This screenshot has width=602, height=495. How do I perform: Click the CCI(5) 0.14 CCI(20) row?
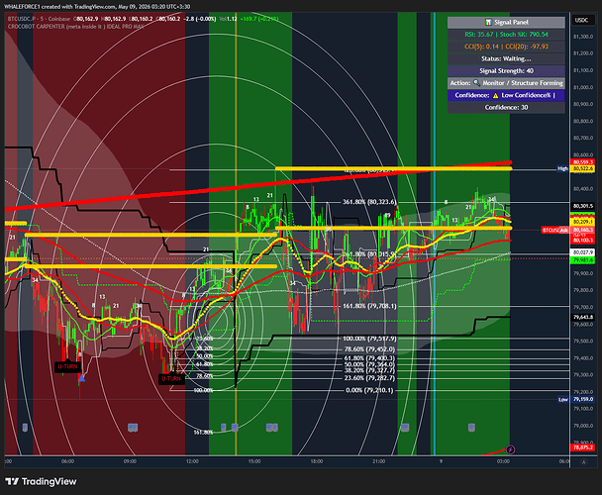[506, 47]
